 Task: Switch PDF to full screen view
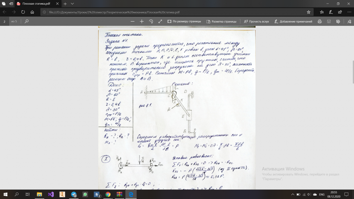click(160, 21)
